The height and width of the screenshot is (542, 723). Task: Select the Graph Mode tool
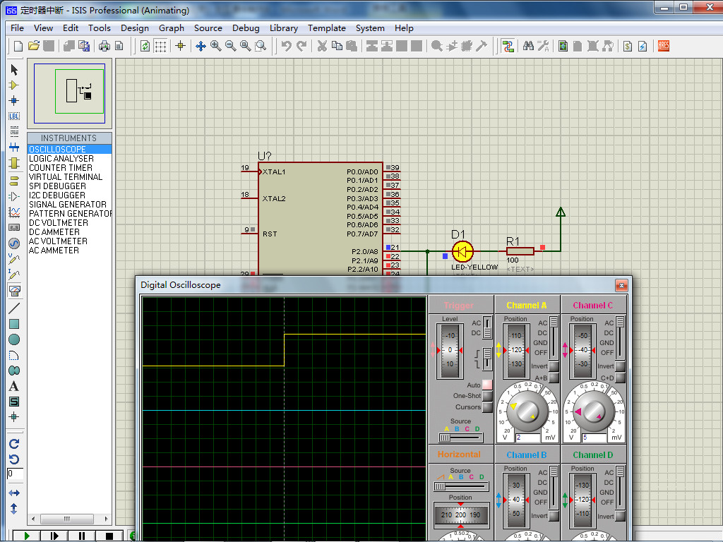click(14, 212)
